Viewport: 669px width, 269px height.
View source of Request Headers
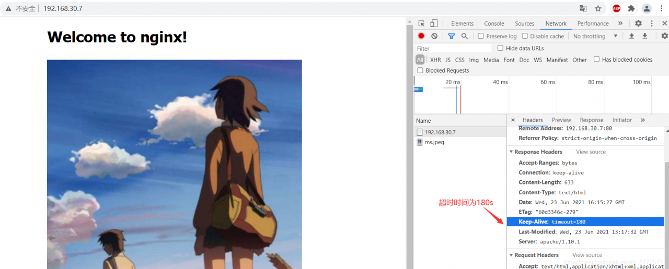click(x=587, y=255)
